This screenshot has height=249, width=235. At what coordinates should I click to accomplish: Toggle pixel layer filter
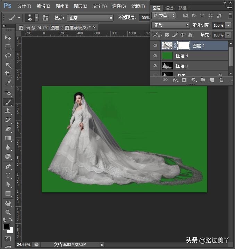click(x=185, y=15)
